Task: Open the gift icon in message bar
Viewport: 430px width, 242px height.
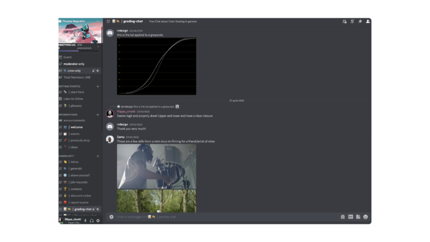Action: pos(342,216)
